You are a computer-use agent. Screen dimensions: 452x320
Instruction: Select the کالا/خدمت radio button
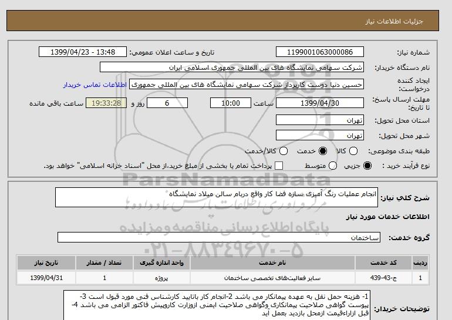click(284, 151)
